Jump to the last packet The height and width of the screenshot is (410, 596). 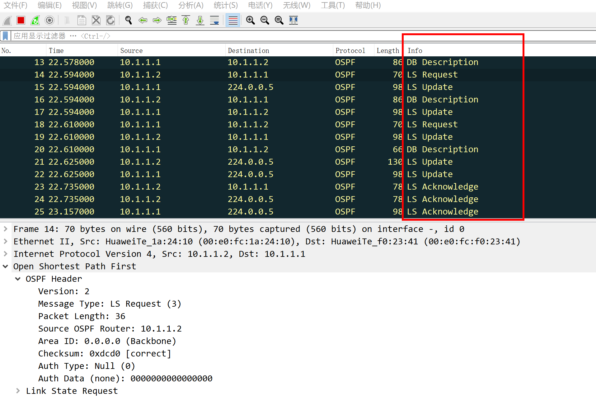tap(200, 21)
